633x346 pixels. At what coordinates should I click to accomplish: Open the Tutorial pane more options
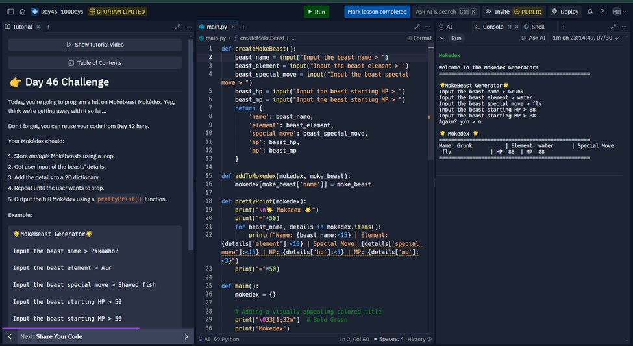(188, 27)
